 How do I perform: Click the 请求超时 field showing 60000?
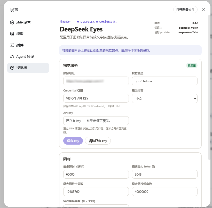coord(96,174)
